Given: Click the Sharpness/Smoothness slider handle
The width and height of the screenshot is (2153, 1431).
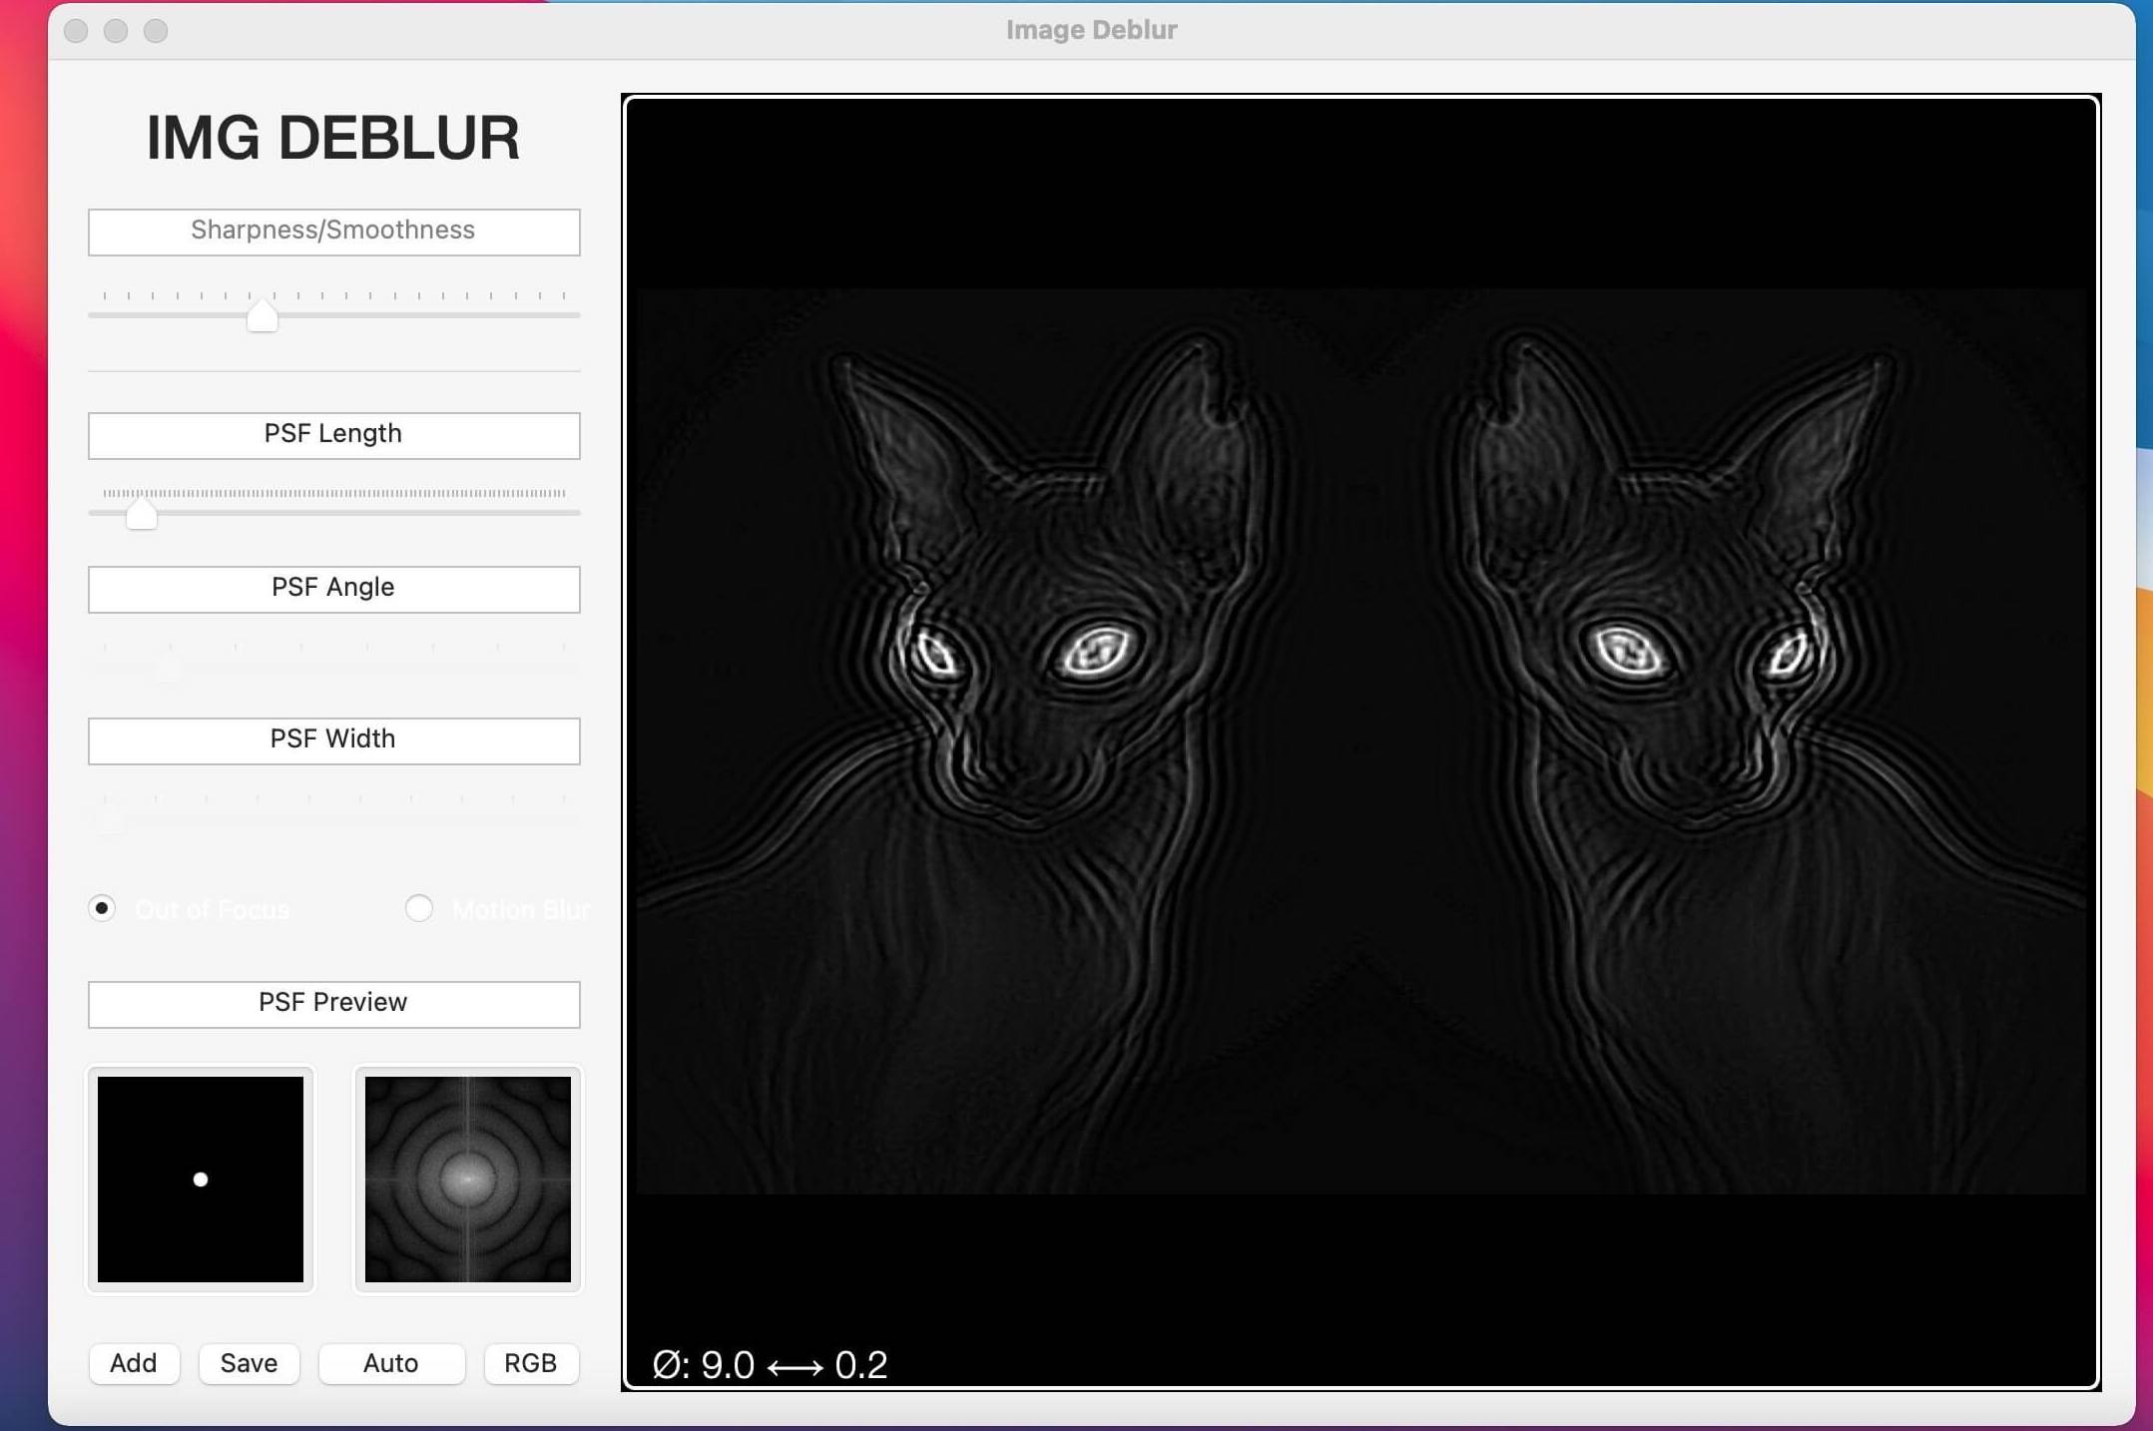Looking at the screenshot, I should [x=262, y=316].
